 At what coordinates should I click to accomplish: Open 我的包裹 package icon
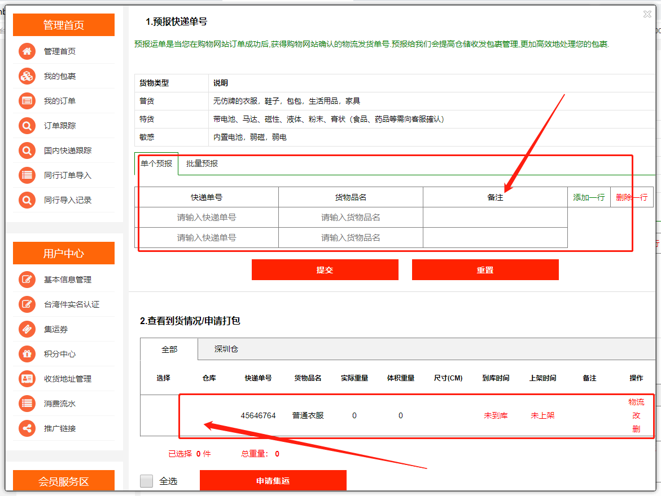point(27,76)
